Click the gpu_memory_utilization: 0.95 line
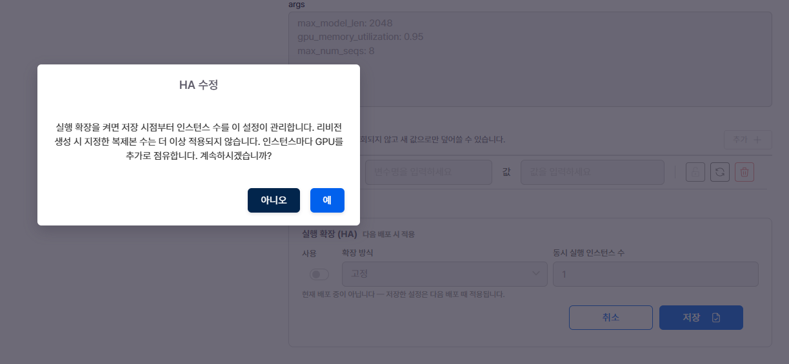 tap(360, 37)
